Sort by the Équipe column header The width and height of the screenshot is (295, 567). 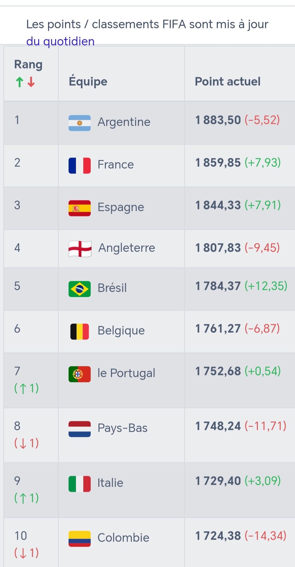click(88, 81)
